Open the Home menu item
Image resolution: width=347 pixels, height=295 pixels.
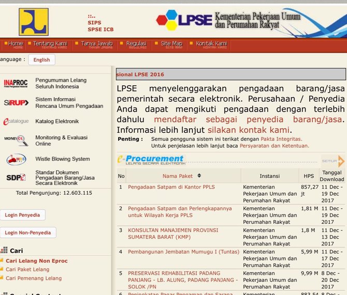[14, 44]
